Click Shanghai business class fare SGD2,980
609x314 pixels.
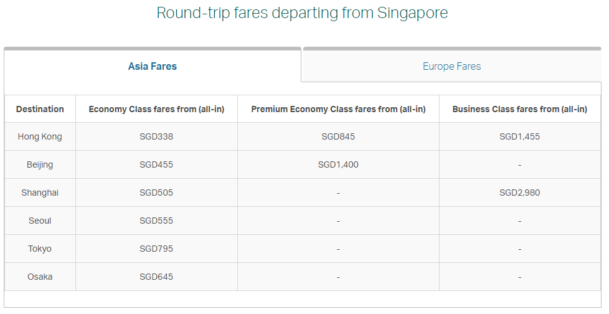(x=519, y=193)
